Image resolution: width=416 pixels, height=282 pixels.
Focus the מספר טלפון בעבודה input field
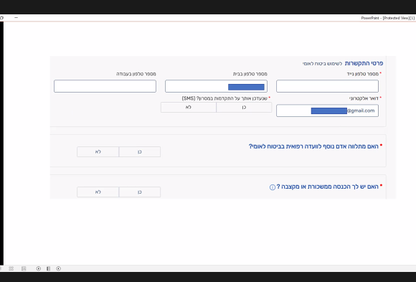click(x=105, y=86)
